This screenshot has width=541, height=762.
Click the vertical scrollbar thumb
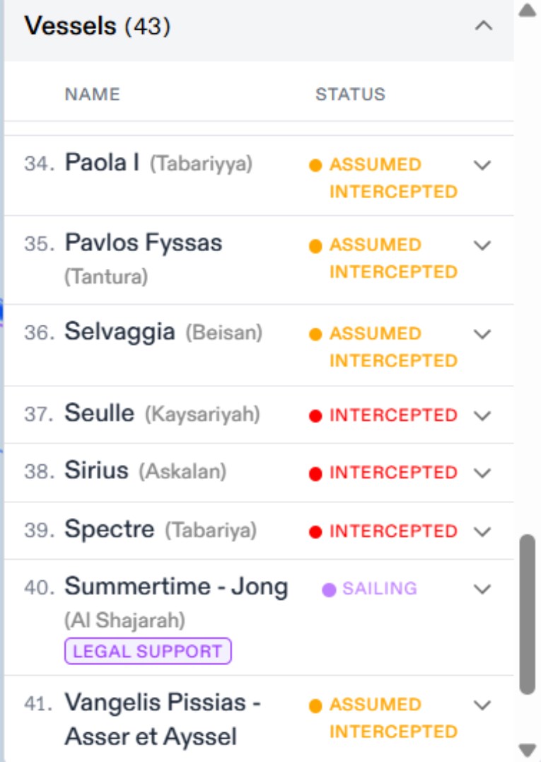click(528, 614)
